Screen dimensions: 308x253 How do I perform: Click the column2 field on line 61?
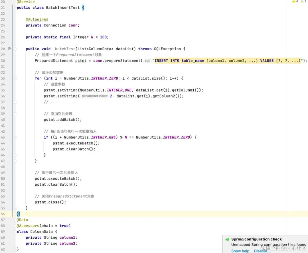(67, 243)
